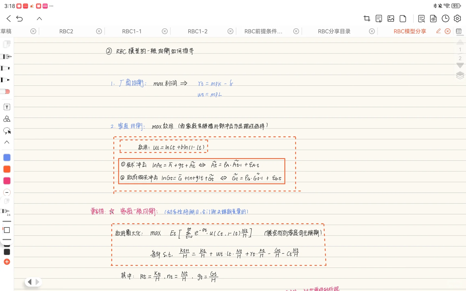Open settings with the gear button
Viewport: 466px width, 291px height.
pyautogui.click(x=457, y=18)
